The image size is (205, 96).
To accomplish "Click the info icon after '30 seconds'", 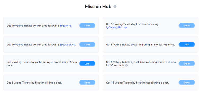I will pyautogui.click(x=127, y=65).
